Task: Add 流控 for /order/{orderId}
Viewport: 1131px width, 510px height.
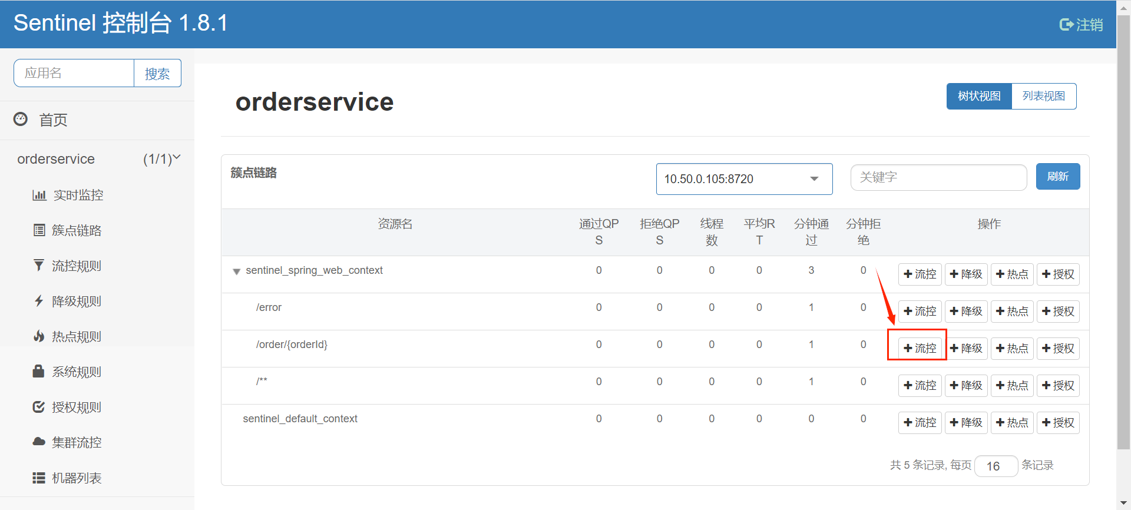Action: (x=920, y=348)
